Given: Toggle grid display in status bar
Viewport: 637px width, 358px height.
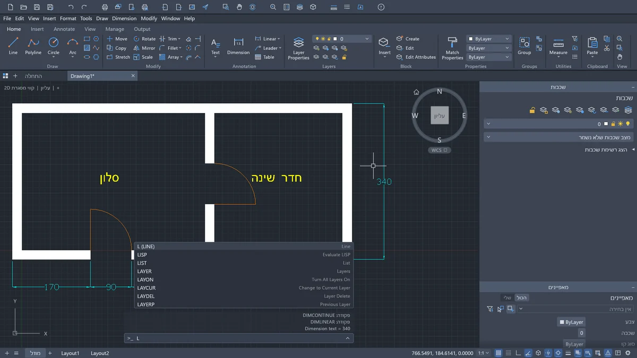Looking at the screenshot, I should (498, 353).
